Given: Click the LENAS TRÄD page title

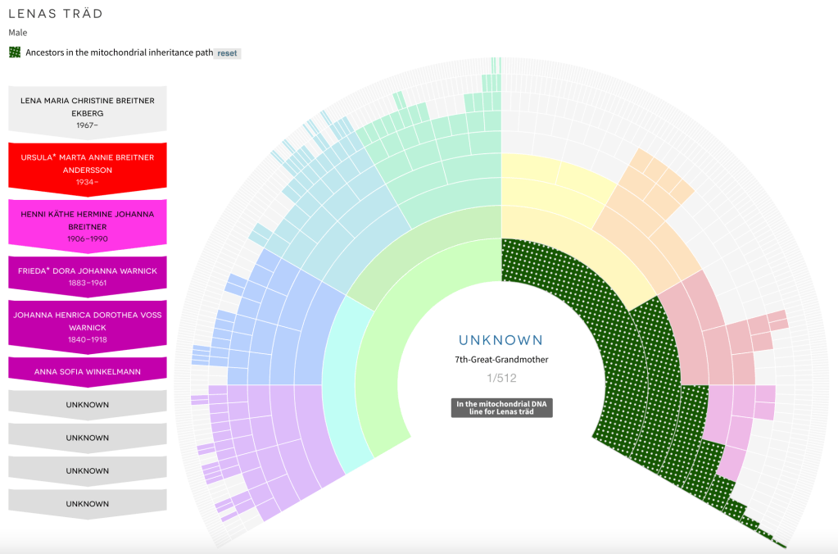Looking at the screenshot, I should click(56, 14).
